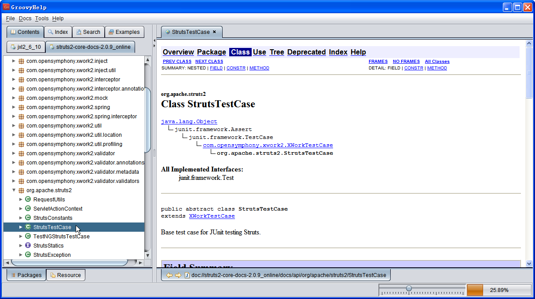Screen dimensions: 535x299
Task: Expand the RequestUtils class node
Action: 21,200
